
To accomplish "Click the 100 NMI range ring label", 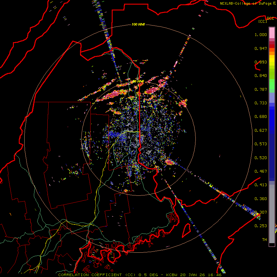I will (x=138, y=24).
